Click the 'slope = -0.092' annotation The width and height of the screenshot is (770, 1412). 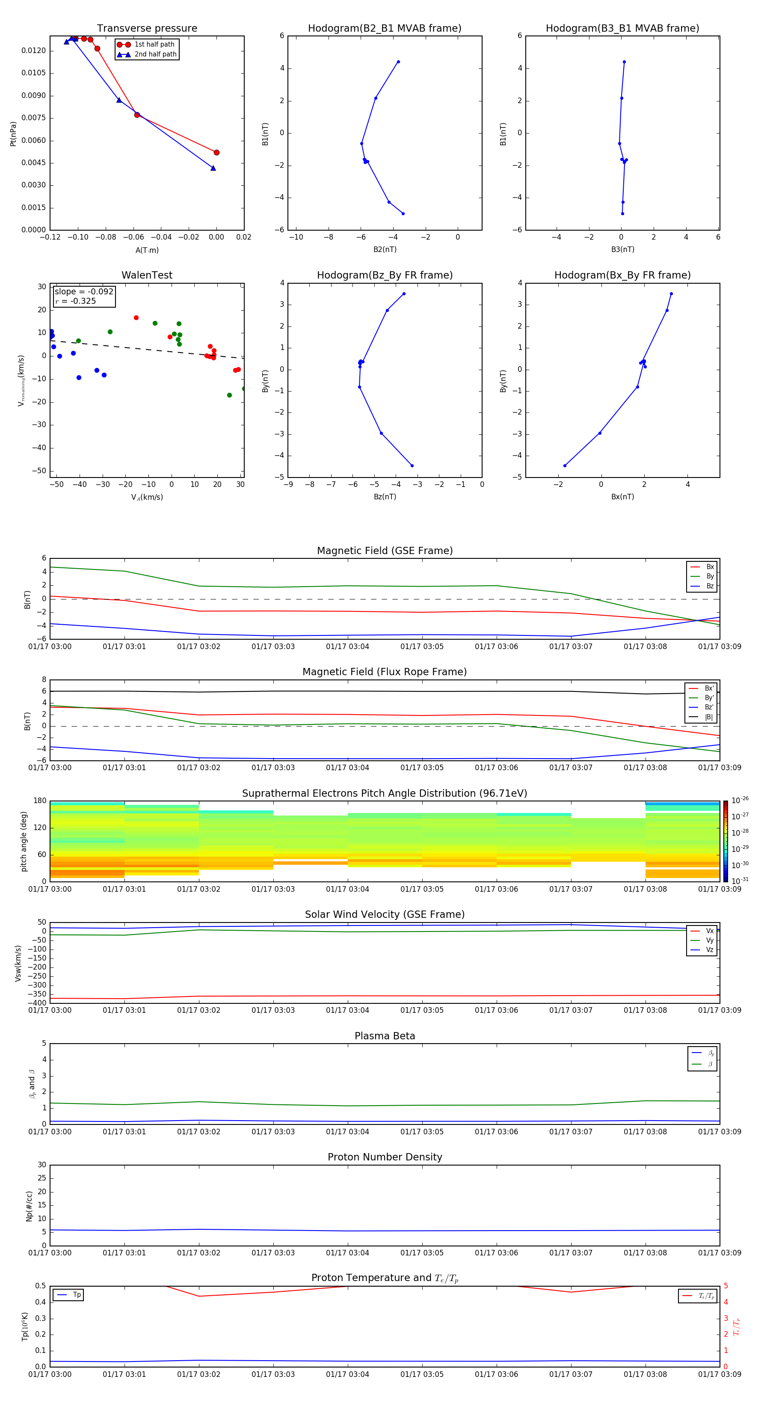click(x=84, y=292)
